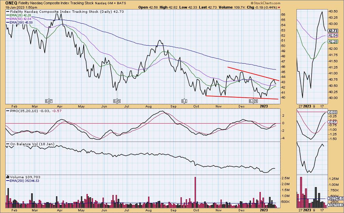The image size is (344, 213).
Task: Click the 1.25M label in zoom volume axis
Action: 334,179
